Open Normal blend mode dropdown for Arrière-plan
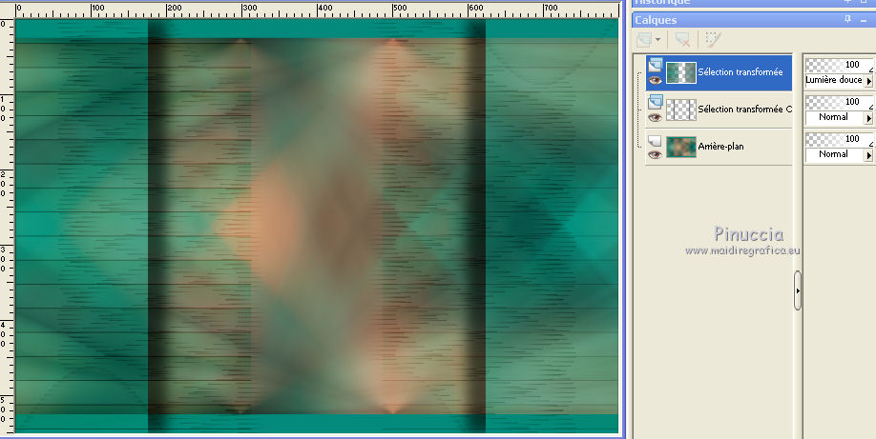The height and width of the screenshot is (439, 876). [868, 155]
